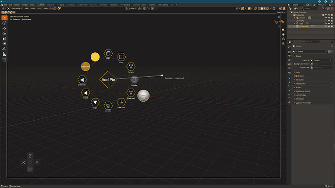This screenshot has width=335, height=188.
Task: Choose the Cylinder item in the Add Pie
Action: (x=134, y=80)
